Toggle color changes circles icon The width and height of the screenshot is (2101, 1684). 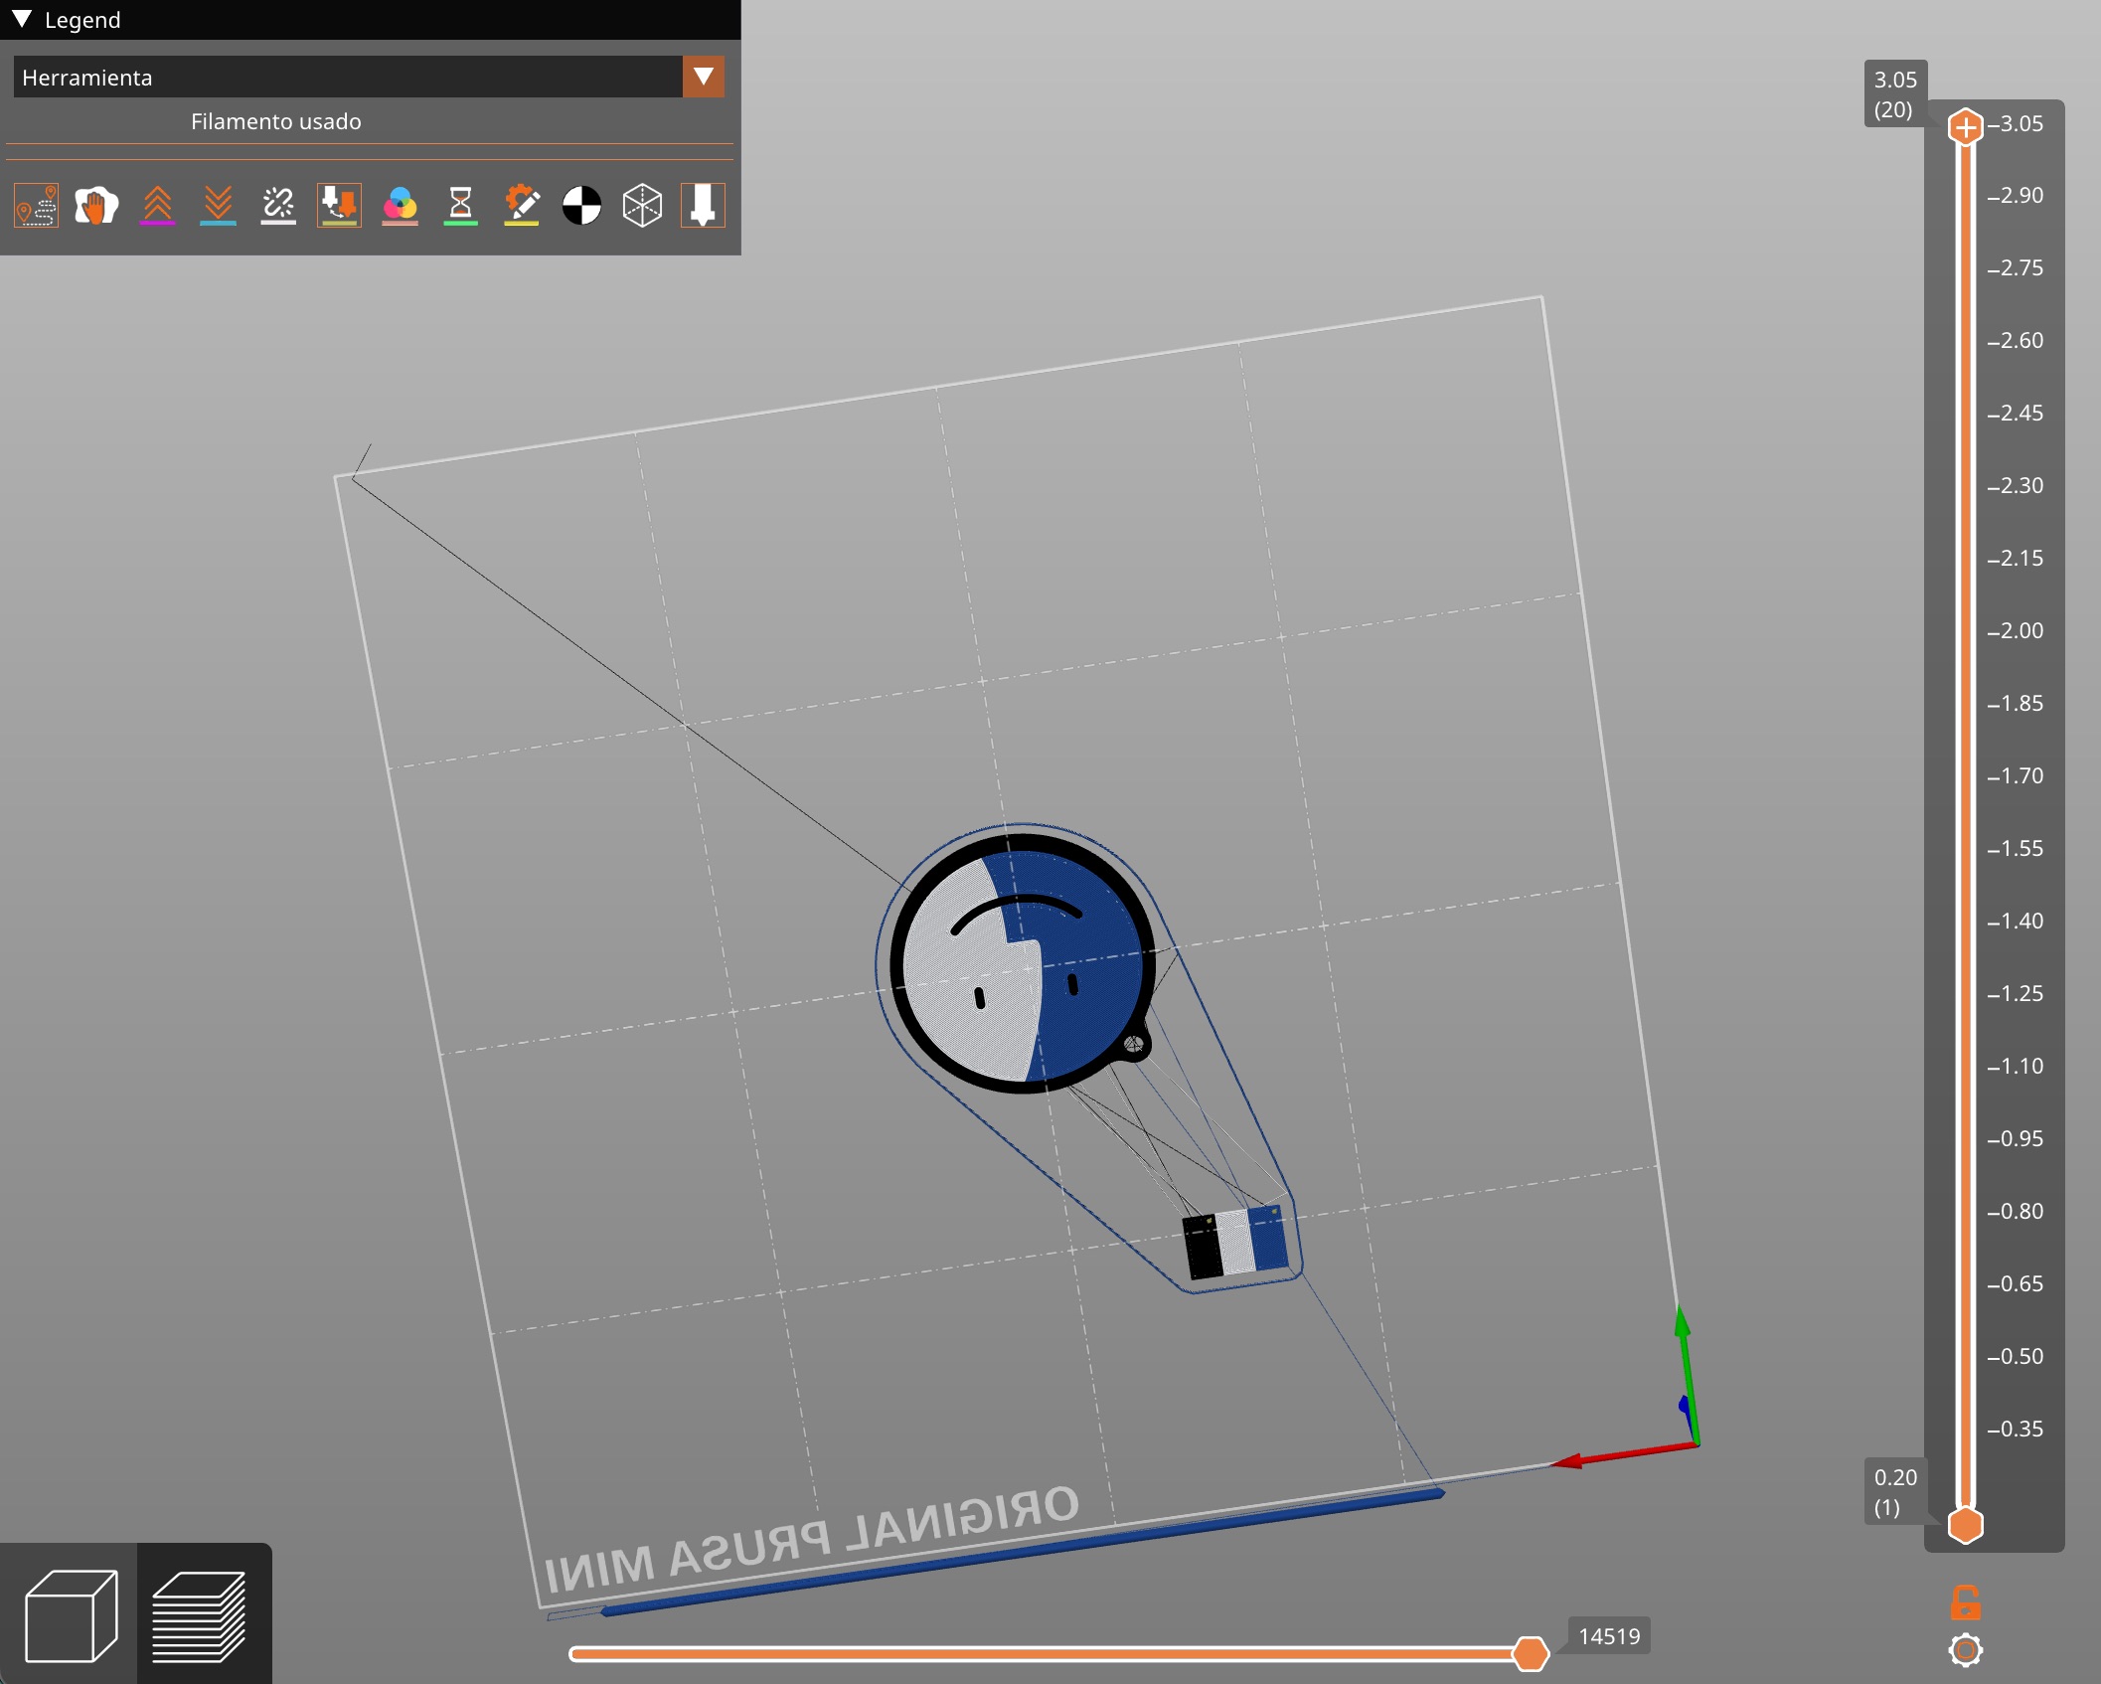coord(400,206)
